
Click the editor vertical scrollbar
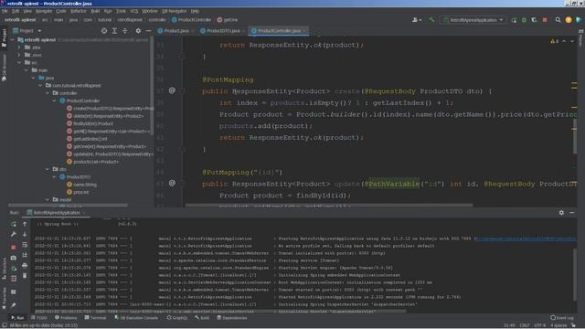[x=575, y=136]
